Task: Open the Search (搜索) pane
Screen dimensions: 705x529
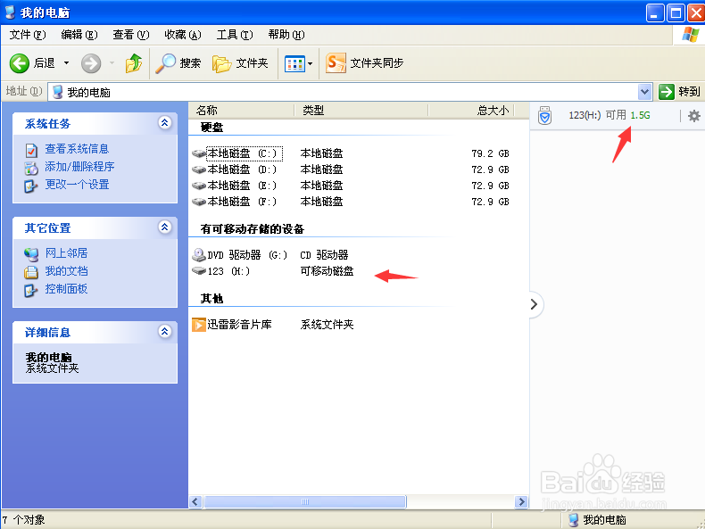Action: pos(178,63)
